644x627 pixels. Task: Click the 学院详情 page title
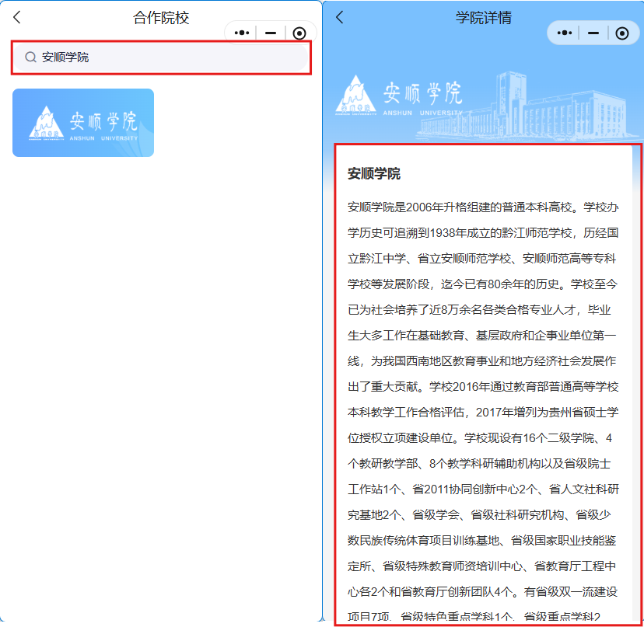483,18
